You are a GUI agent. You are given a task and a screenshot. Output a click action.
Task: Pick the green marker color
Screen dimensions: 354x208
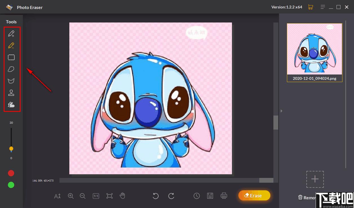[x=11, y=185]
